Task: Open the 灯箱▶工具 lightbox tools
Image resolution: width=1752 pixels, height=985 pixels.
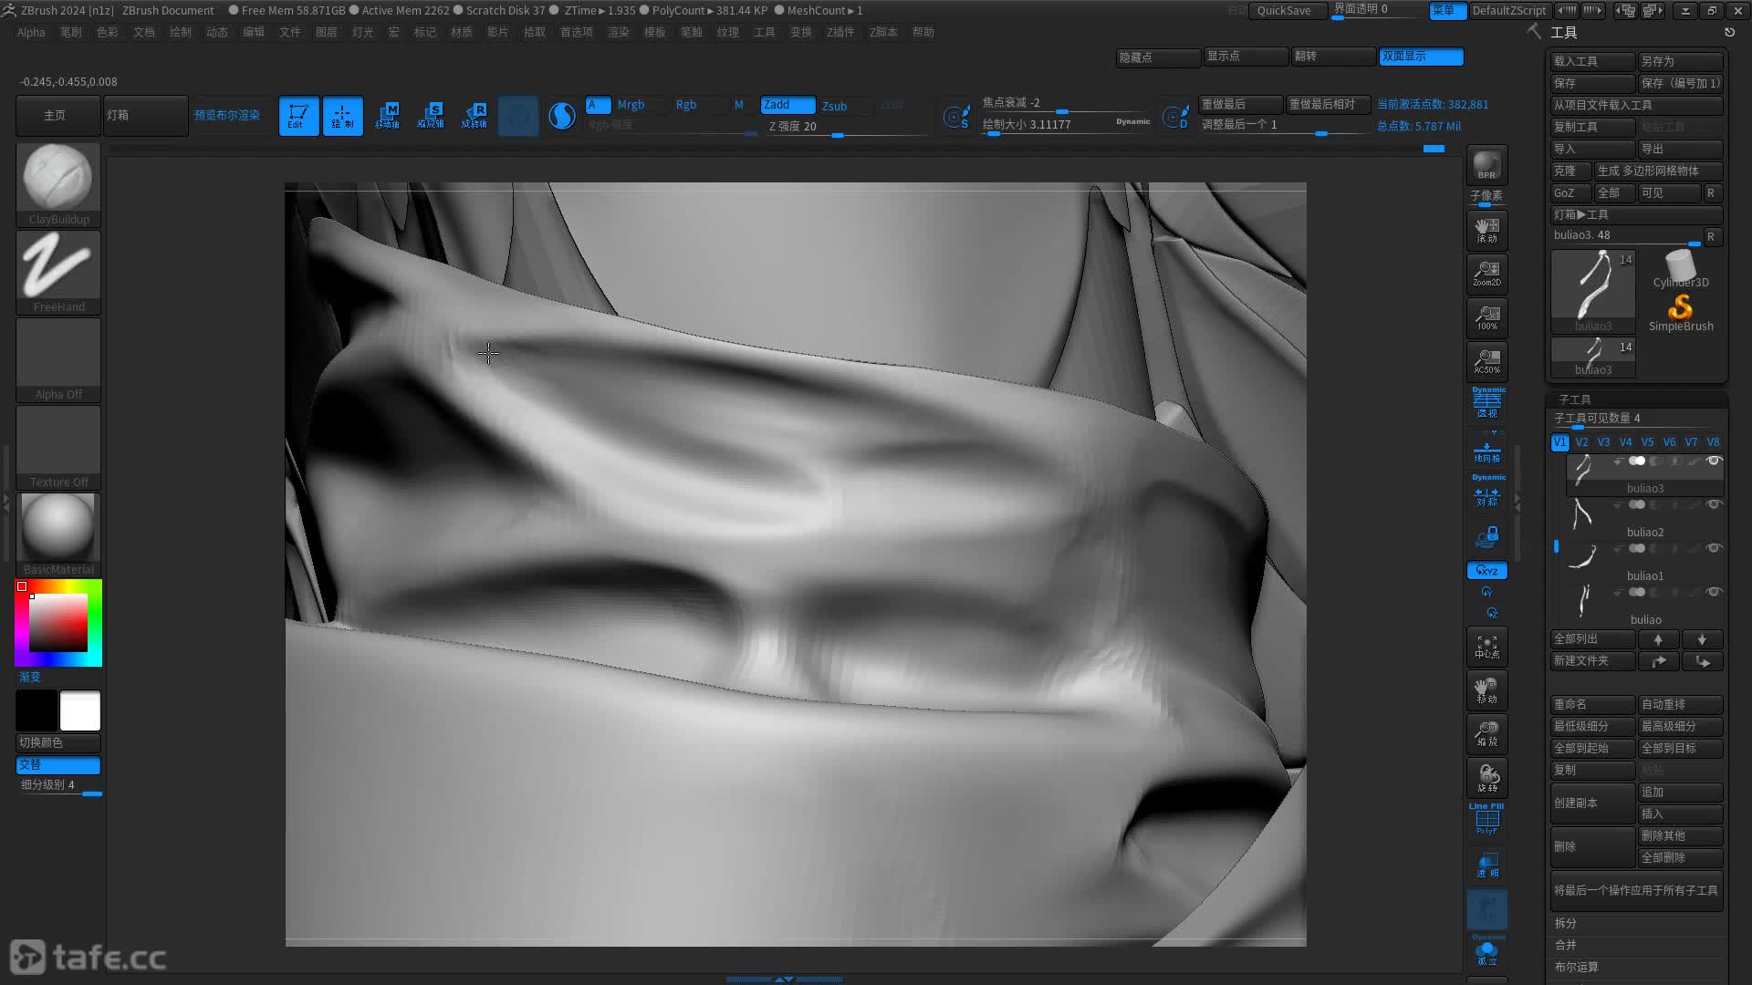Action: pos(1637,214)
